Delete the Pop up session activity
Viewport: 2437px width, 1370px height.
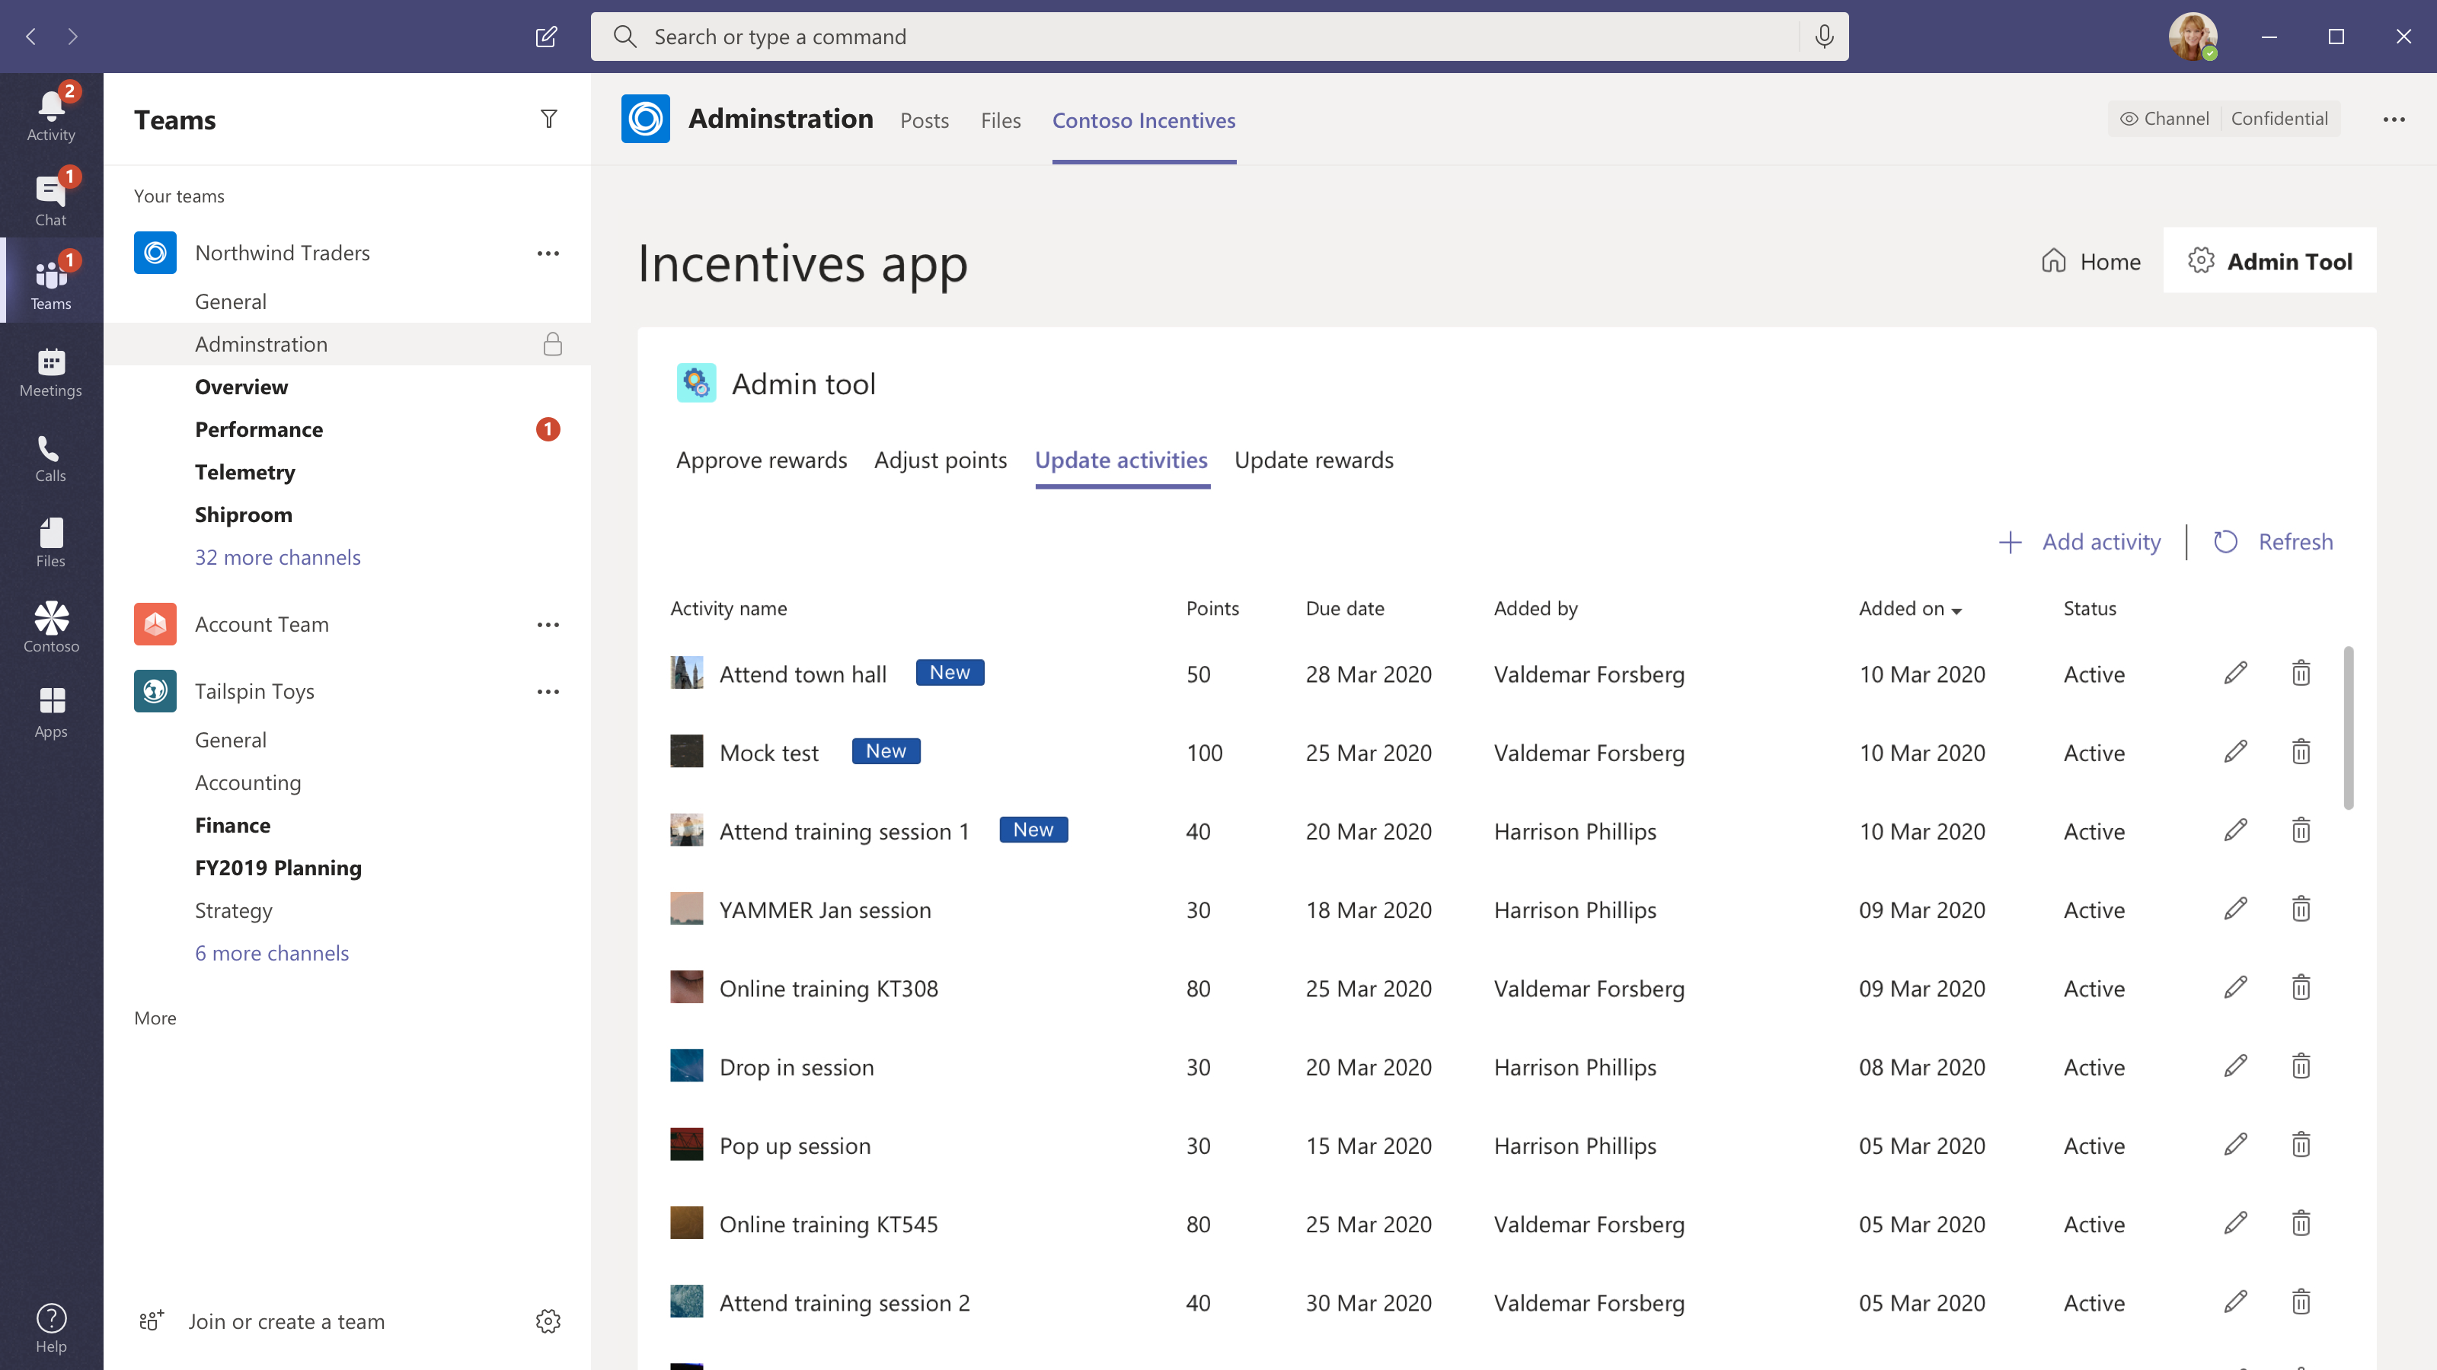point(2301,1144)
